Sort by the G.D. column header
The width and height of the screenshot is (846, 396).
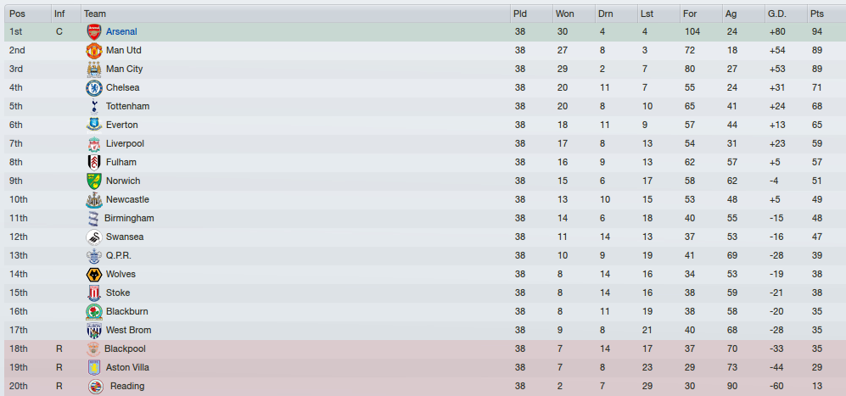[786, 14]
